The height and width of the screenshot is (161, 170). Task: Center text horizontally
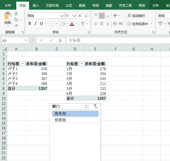[102, 24]
